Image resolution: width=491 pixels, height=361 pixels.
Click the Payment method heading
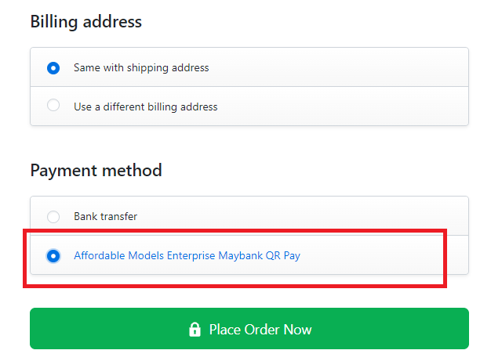[96, 171]
